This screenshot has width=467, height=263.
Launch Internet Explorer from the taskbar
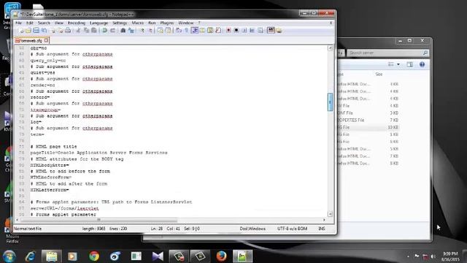[30, 256]
